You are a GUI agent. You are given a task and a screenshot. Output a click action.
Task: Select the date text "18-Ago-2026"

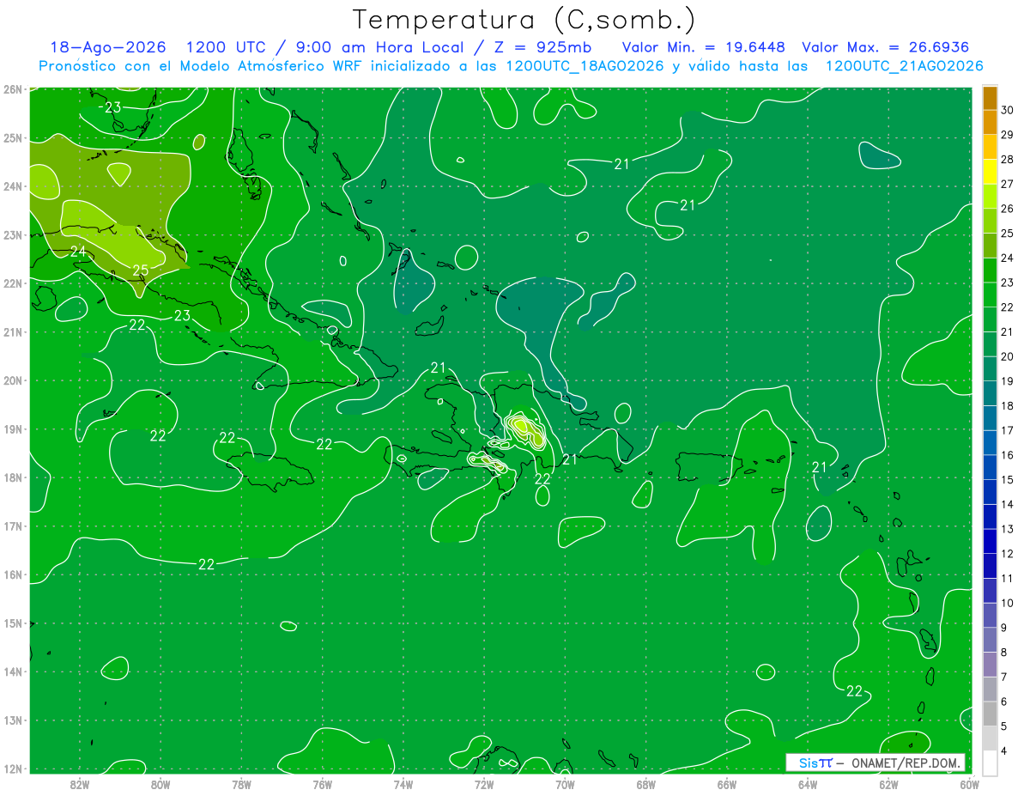tap(108, 47)
